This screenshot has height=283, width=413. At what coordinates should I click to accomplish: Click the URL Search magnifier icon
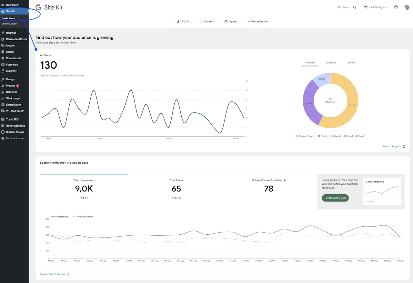coord(355,7)
